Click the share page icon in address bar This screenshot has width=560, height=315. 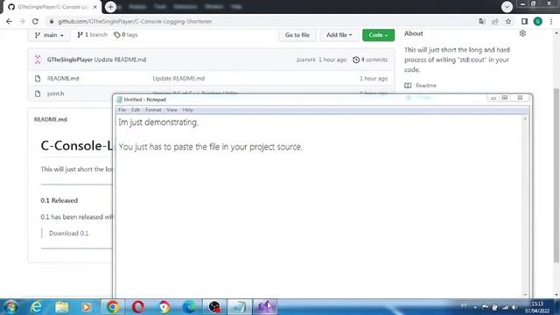coord(495,21)
